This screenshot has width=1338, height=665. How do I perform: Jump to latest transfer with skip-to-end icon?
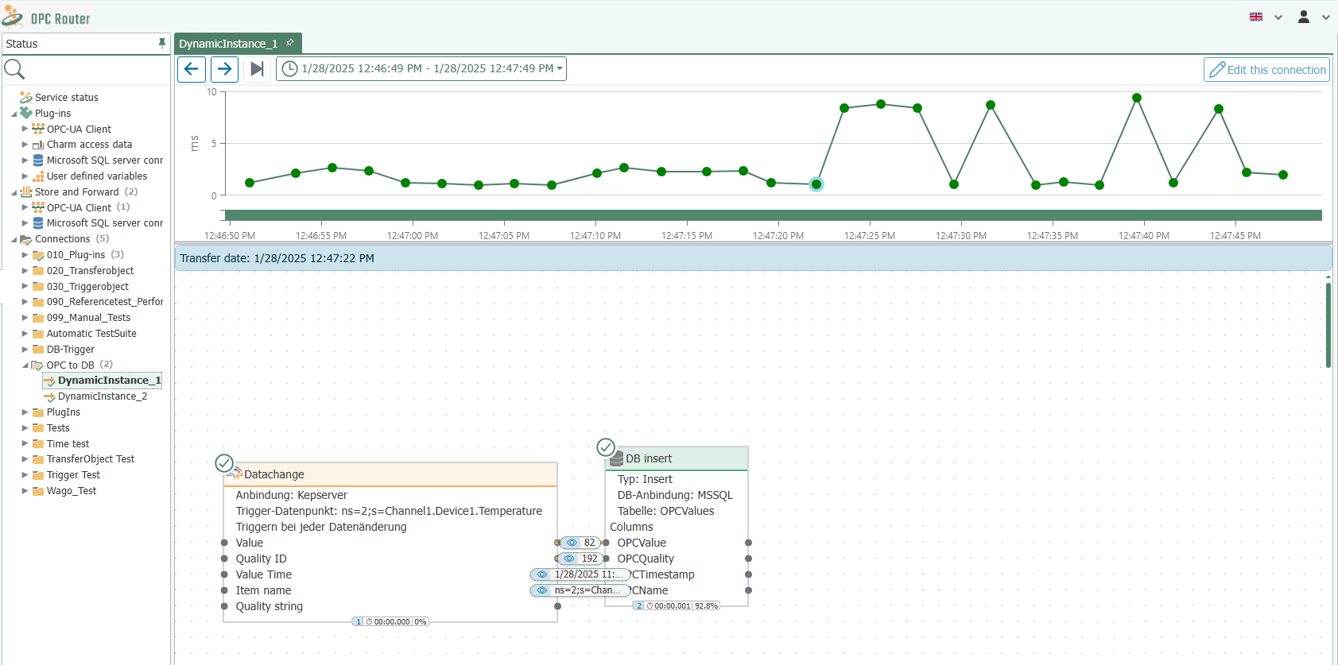pos(257,69)
